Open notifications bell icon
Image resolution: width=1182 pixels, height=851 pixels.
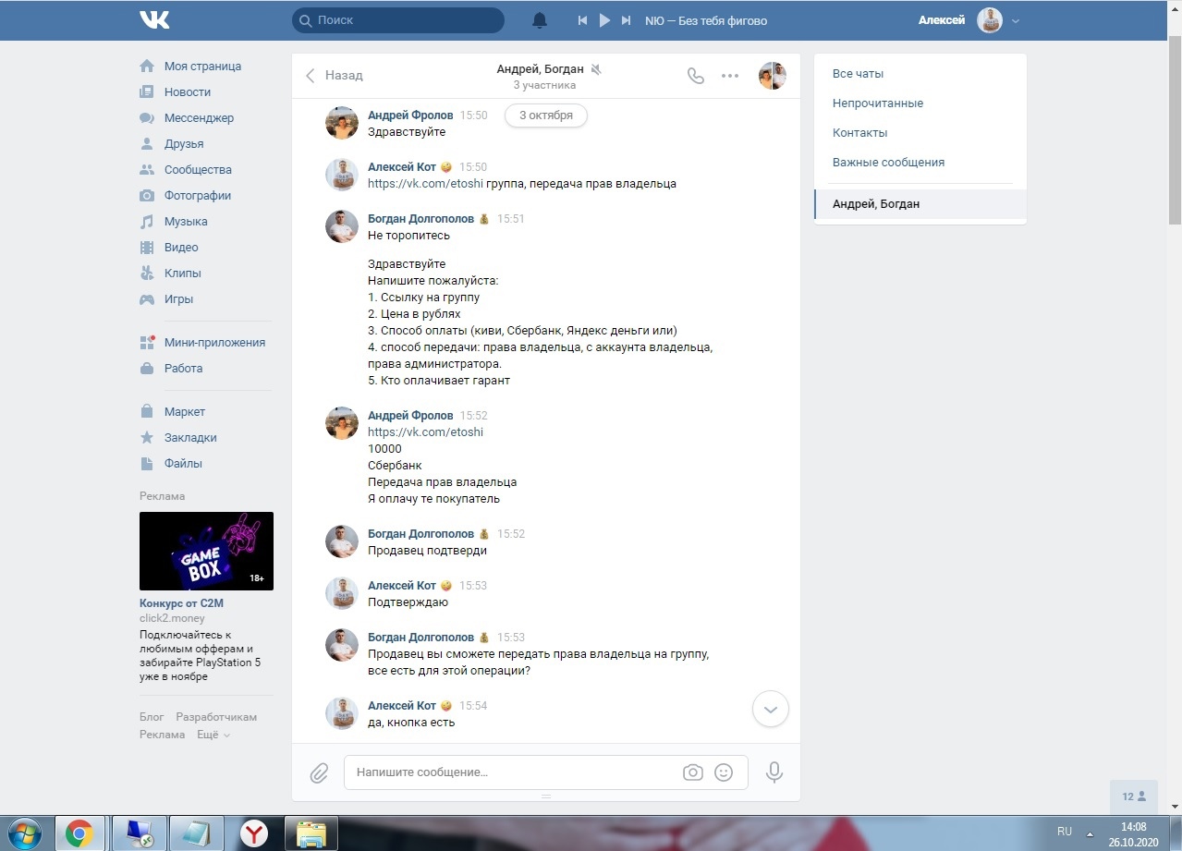(540, 20)
